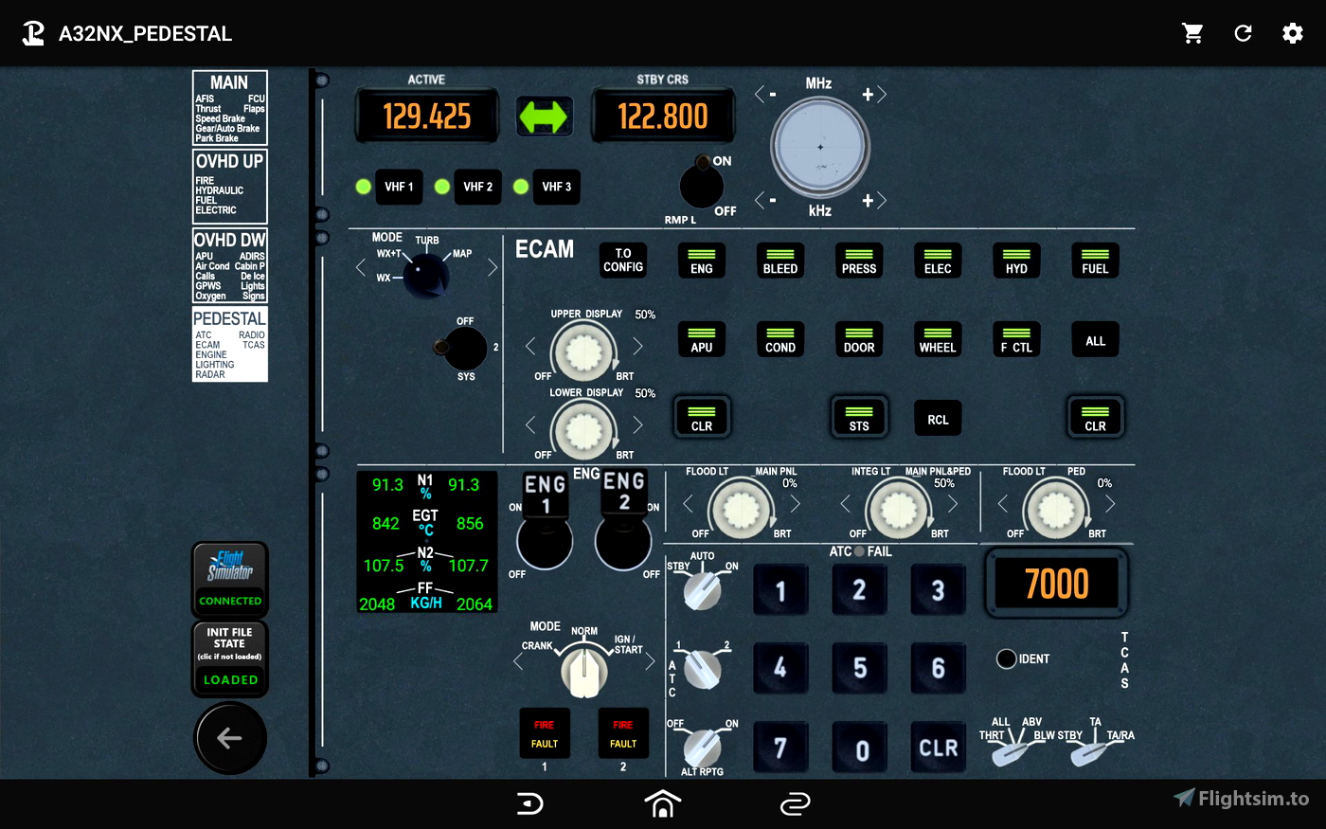1326x829 pixels.
Task: Tap the Android recent apps icon
Action: click(796, 803)
